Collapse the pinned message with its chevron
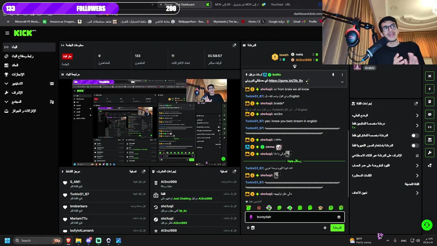437x246 pixels. coord(342,82)
